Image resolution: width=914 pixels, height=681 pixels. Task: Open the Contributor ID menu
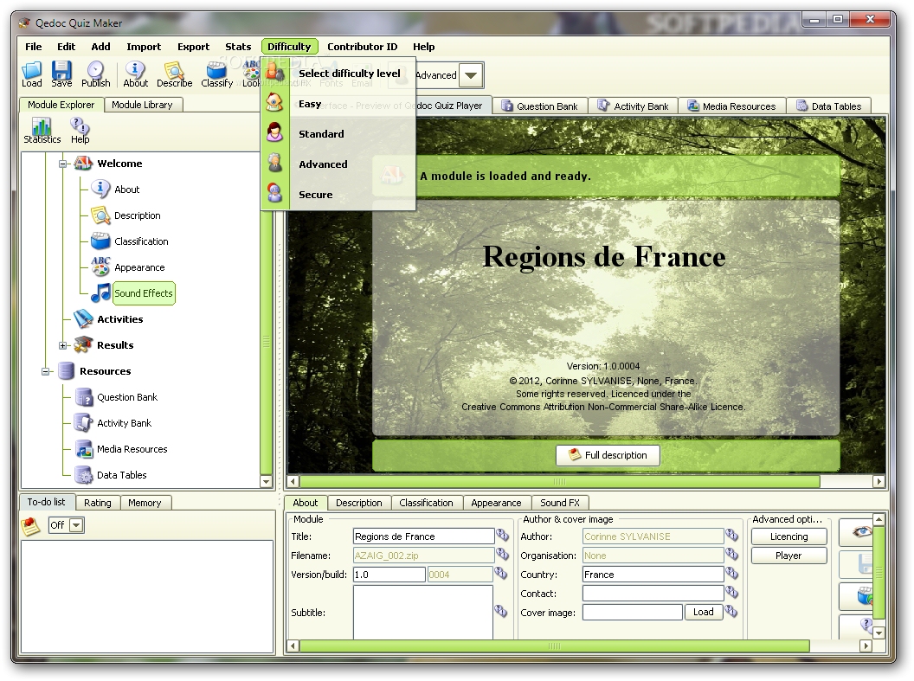point(362,47)
